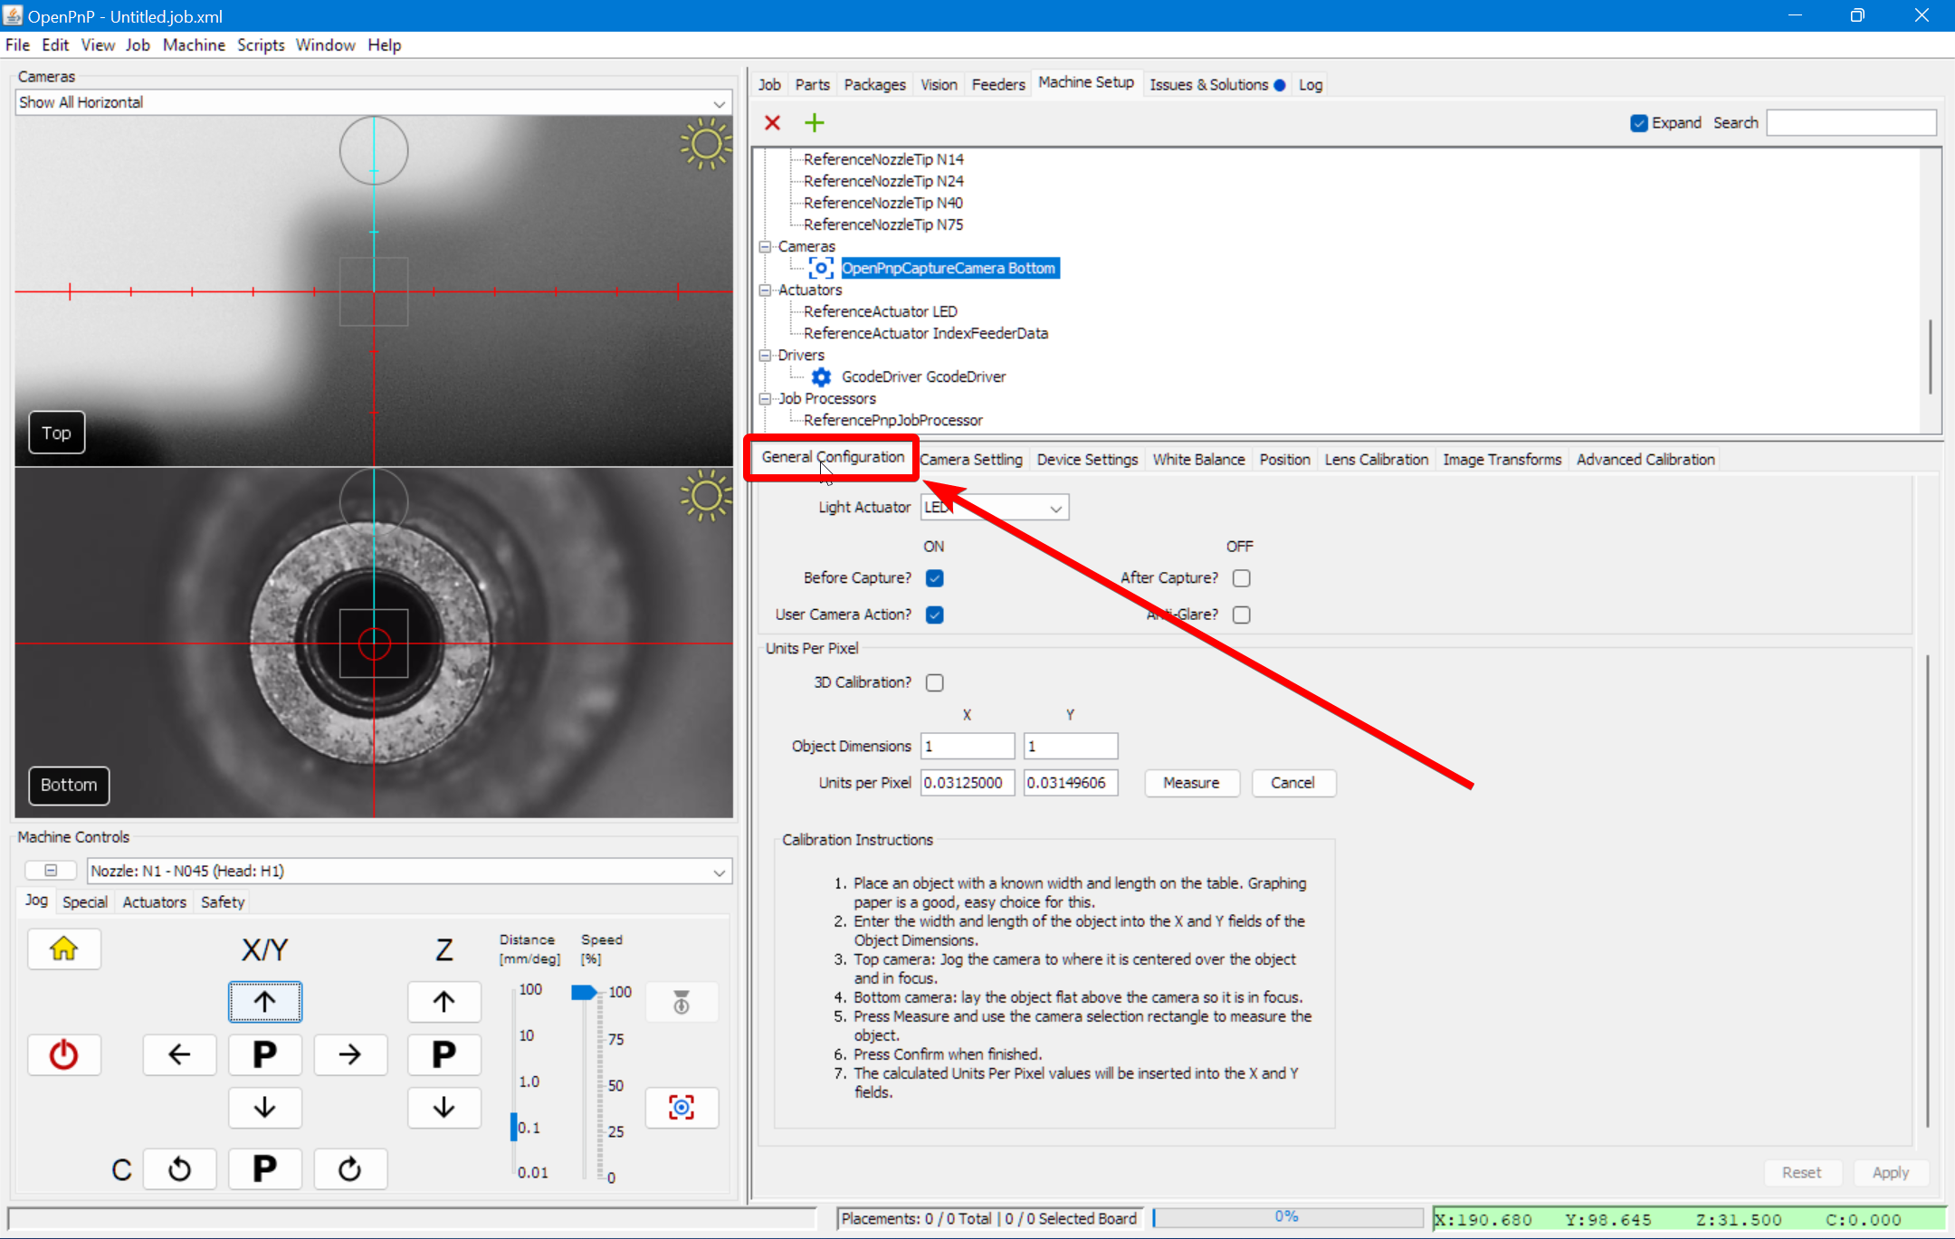Click the red X to delete selected element
The image size is (1955, 1239).
coord(771,122)
